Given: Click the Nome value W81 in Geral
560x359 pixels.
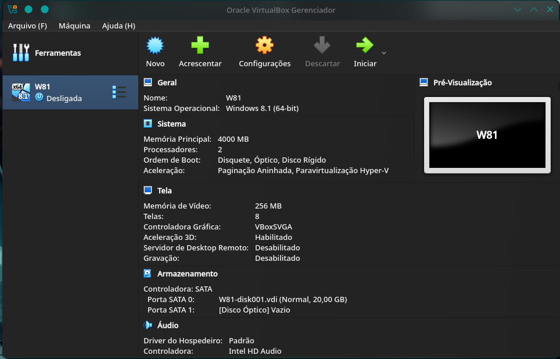Looking at the screenshot, I should click(x=234, y=98).
